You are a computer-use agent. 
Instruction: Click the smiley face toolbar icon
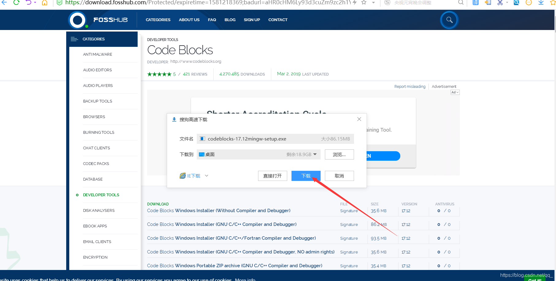tap(528, 2)
